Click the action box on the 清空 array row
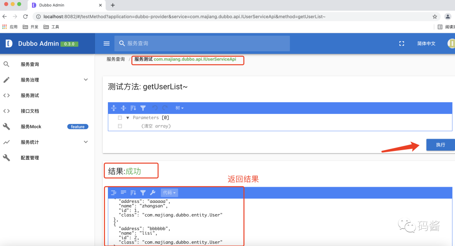 click(120, 126)
